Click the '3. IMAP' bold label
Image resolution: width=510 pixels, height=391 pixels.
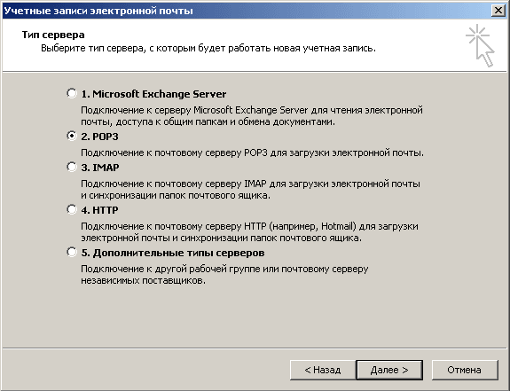100,168
